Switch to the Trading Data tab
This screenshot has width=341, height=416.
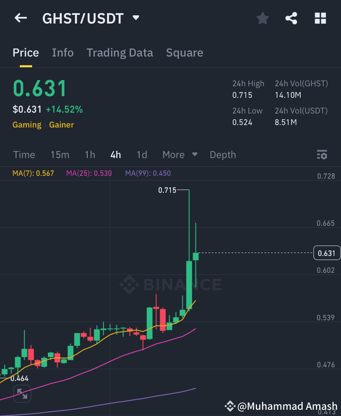pos(119,52)
